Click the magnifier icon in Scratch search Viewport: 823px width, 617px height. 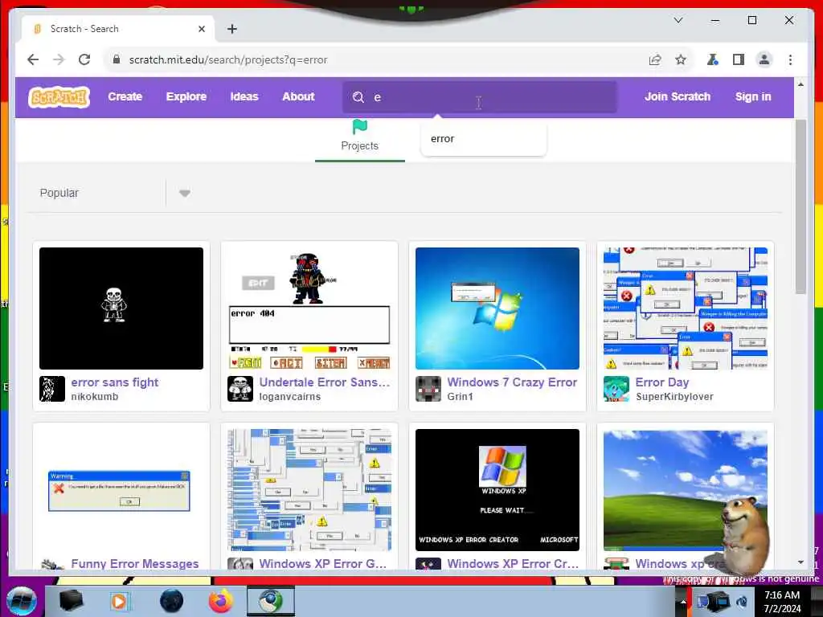[358, 97]
